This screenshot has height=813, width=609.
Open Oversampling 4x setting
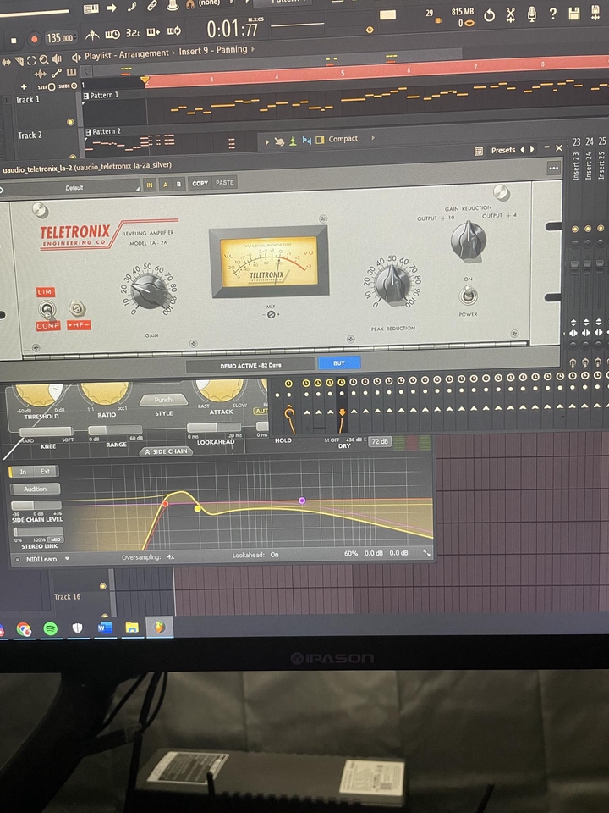[148, 557]
